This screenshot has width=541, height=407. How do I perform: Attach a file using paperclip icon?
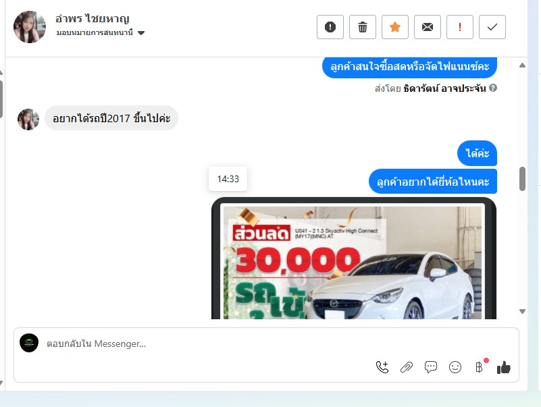[407, 367]
